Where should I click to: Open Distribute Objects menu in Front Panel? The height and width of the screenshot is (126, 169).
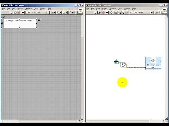tap(59, 13)
